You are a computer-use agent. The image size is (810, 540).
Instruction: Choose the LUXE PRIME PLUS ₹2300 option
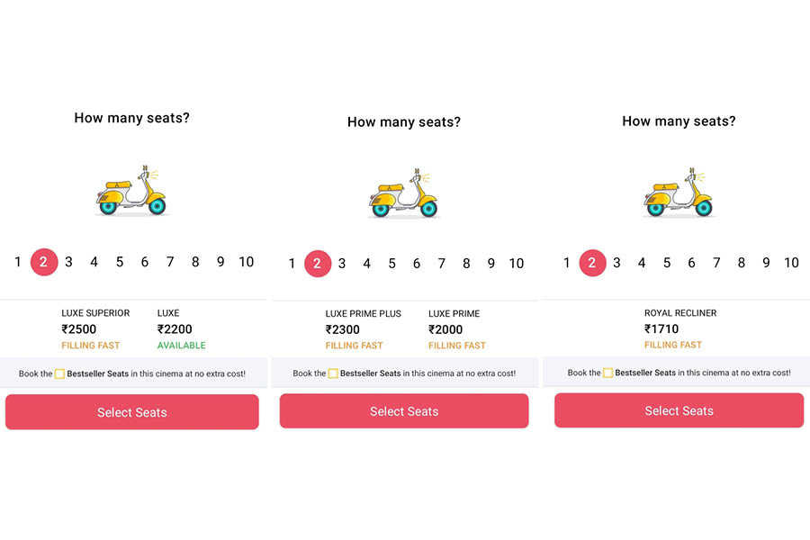(364, 329)
